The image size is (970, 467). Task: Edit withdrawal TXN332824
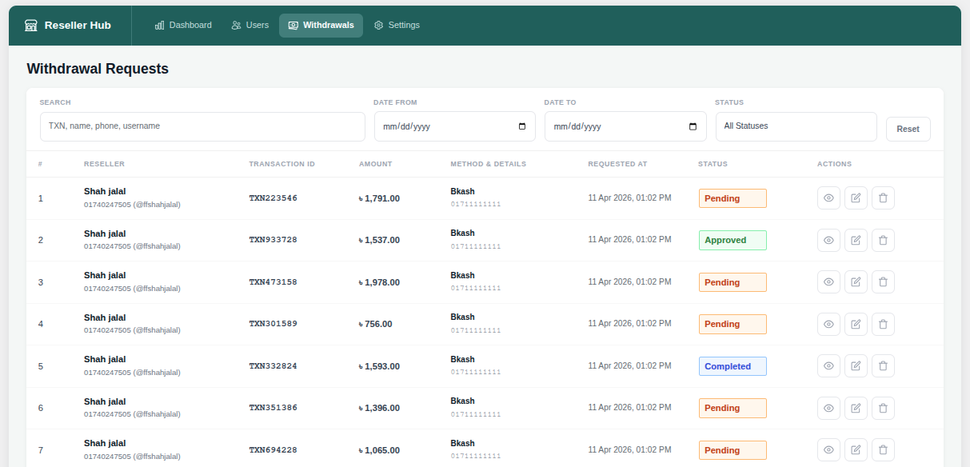[856, 366]
